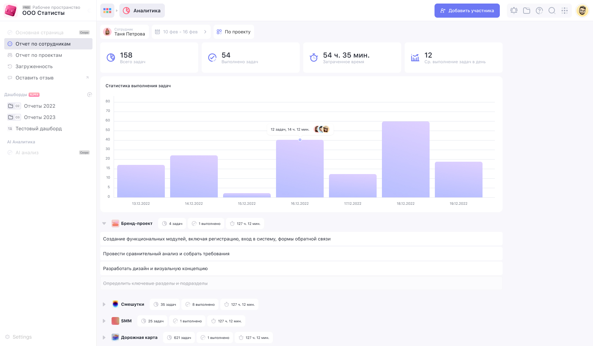Expand the SMM project group
Image resolution: width=593 pixels, height=346 pixels.
104,321
